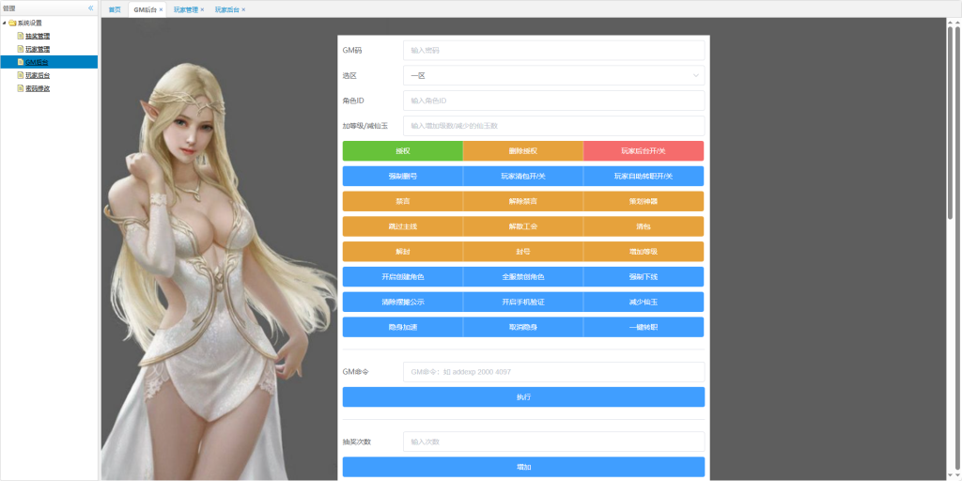Image resolution: width=962 pixels, height=481 pixels.
Task: Switch to the 首页 tab
Action: (115, 9)
